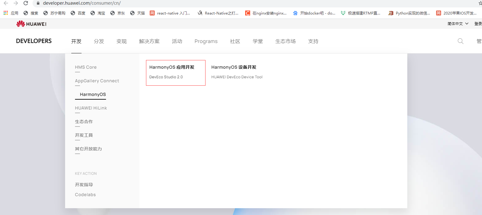Click the DEVELOPERS site logo
Viewport: 482px width, 215px height.
(34, 41)
